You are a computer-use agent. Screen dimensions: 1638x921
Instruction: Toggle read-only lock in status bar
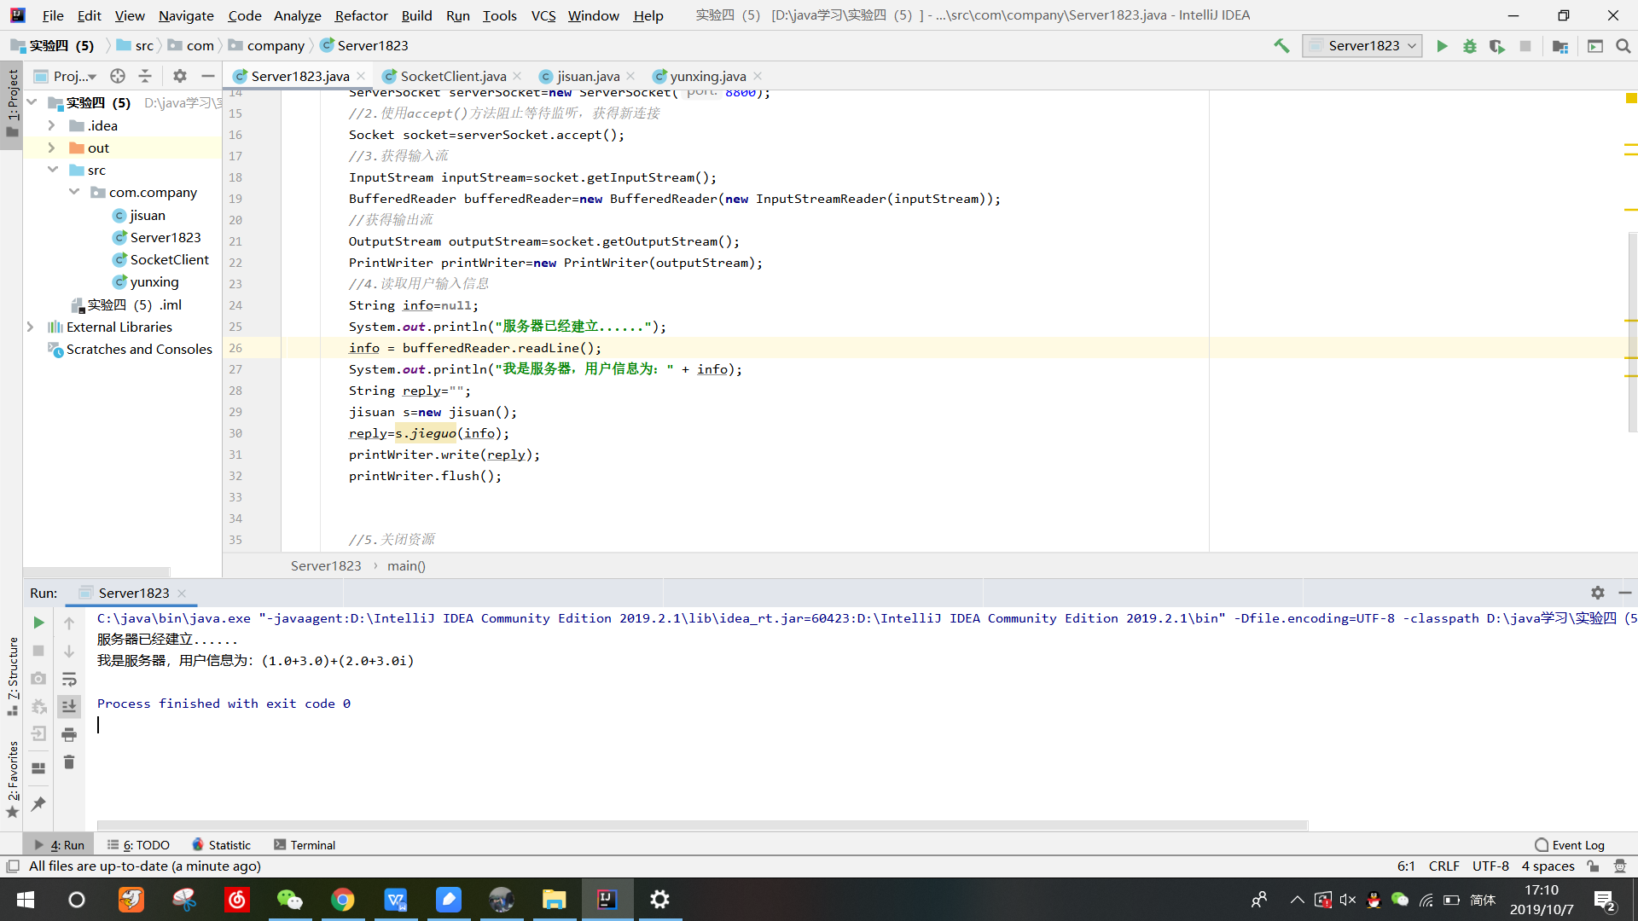pos(1593,866)
